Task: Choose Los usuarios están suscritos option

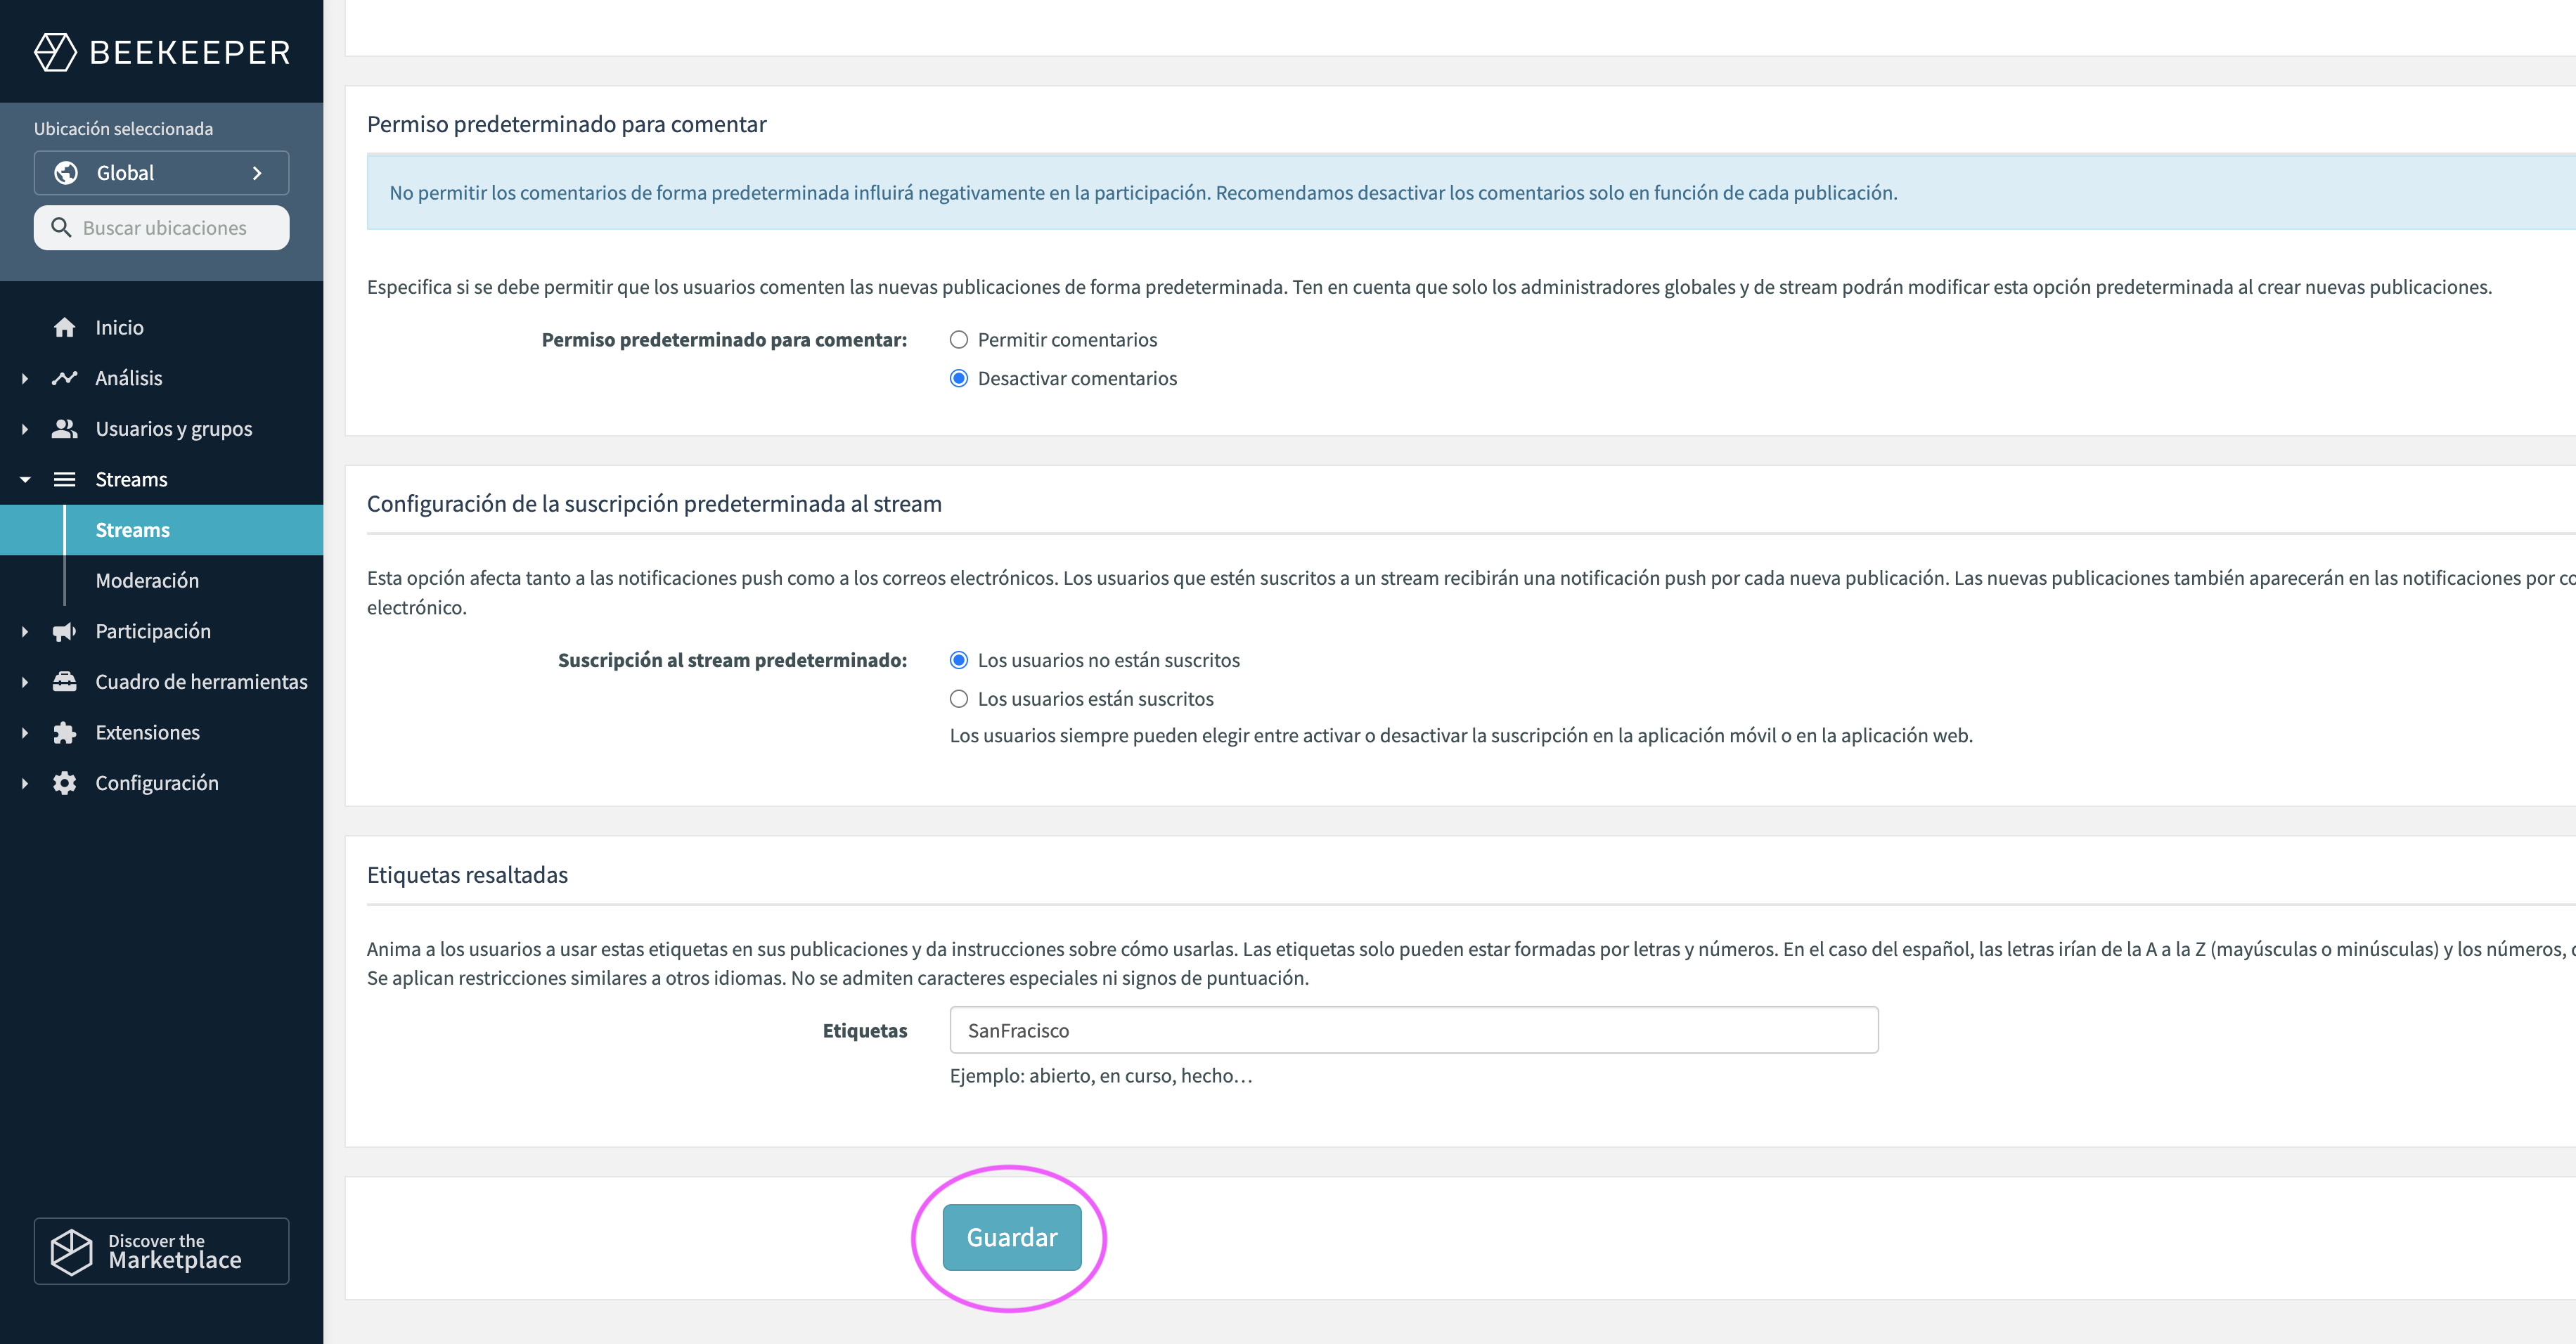Action: point(958,699)
